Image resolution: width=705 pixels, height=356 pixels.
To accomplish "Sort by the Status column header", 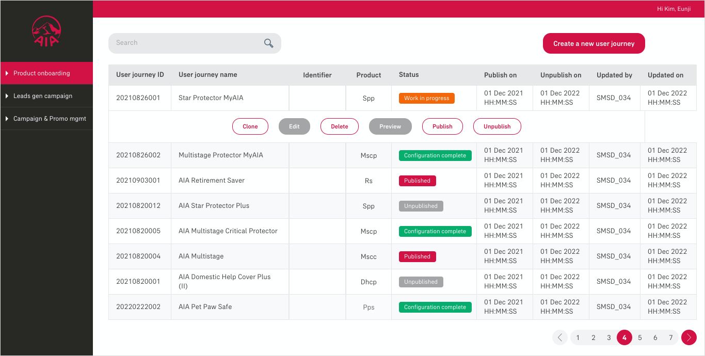I will click(409, 75).
